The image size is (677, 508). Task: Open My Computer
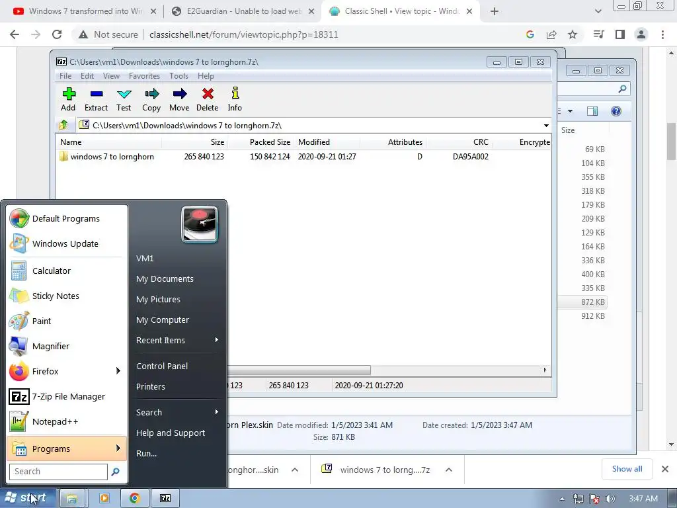pyautogui.click(x=163, y=320)
